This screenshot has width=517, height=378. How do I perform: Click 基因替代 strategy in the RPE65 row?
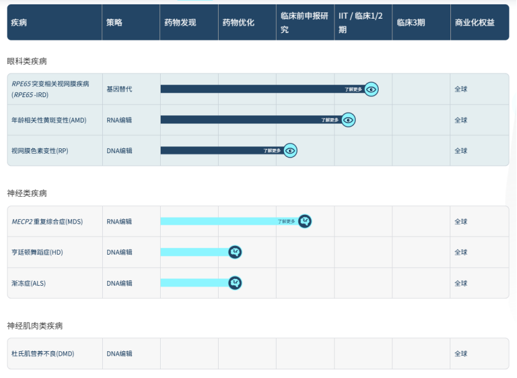119,89
